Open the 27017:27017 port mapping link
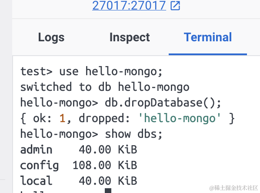Image resolution: width=260 pixels, height=193 pixels. coord(129,5)
